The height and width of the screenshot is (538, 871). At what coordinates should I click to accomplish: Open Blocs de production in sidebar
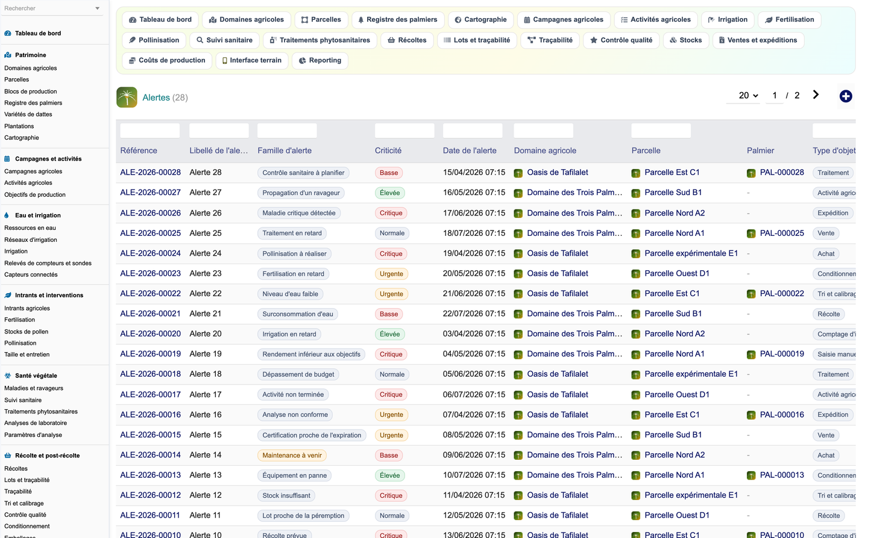point(31,91)
